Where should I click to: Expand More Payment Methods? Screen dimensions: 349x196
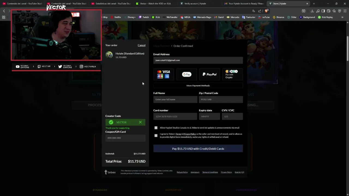(198, 85)
